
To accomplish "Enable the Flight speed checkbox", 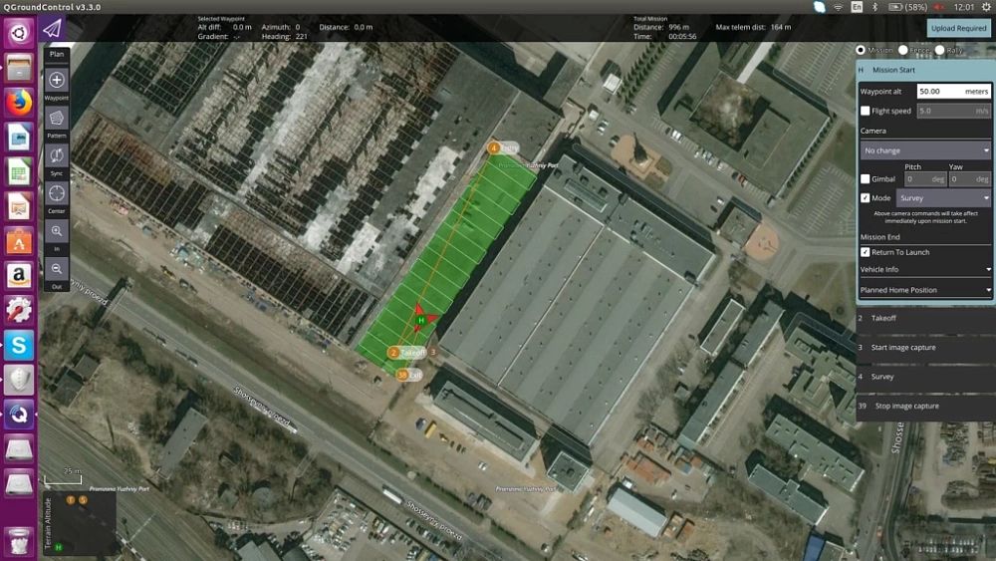I will tap(865, 111).
